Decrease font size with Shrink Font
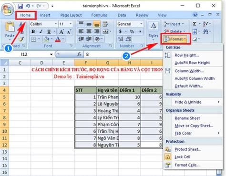Viewport: 226px width, 176px height. (x=69, y=32)
